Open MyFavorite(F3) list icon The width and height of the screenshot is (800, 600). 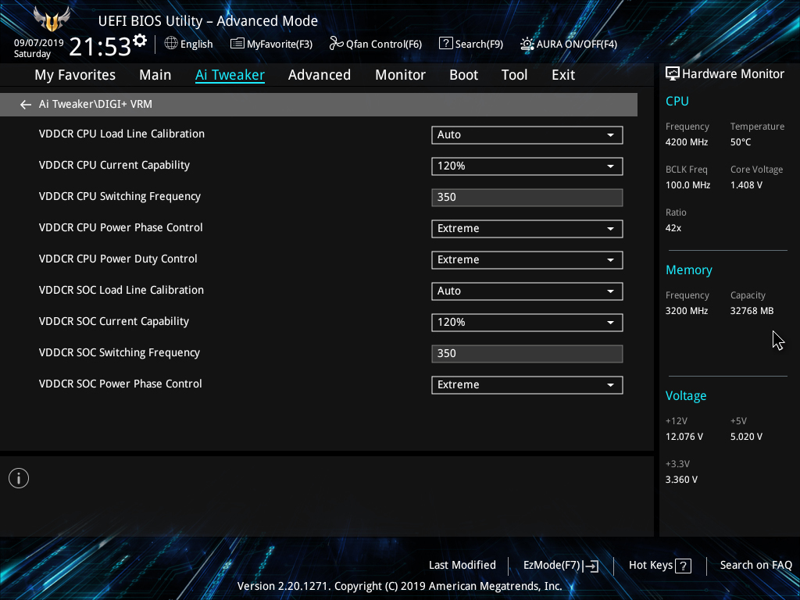pyautogui.click(x=237, y=44)
